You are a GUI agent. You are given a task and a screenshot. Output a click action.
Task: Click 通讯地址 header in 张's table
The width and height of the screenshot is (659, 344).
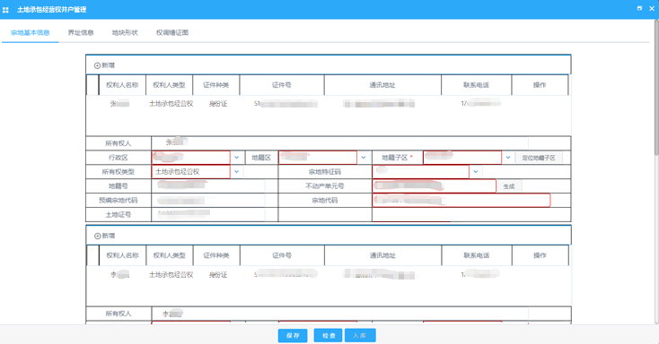point(382,85)
